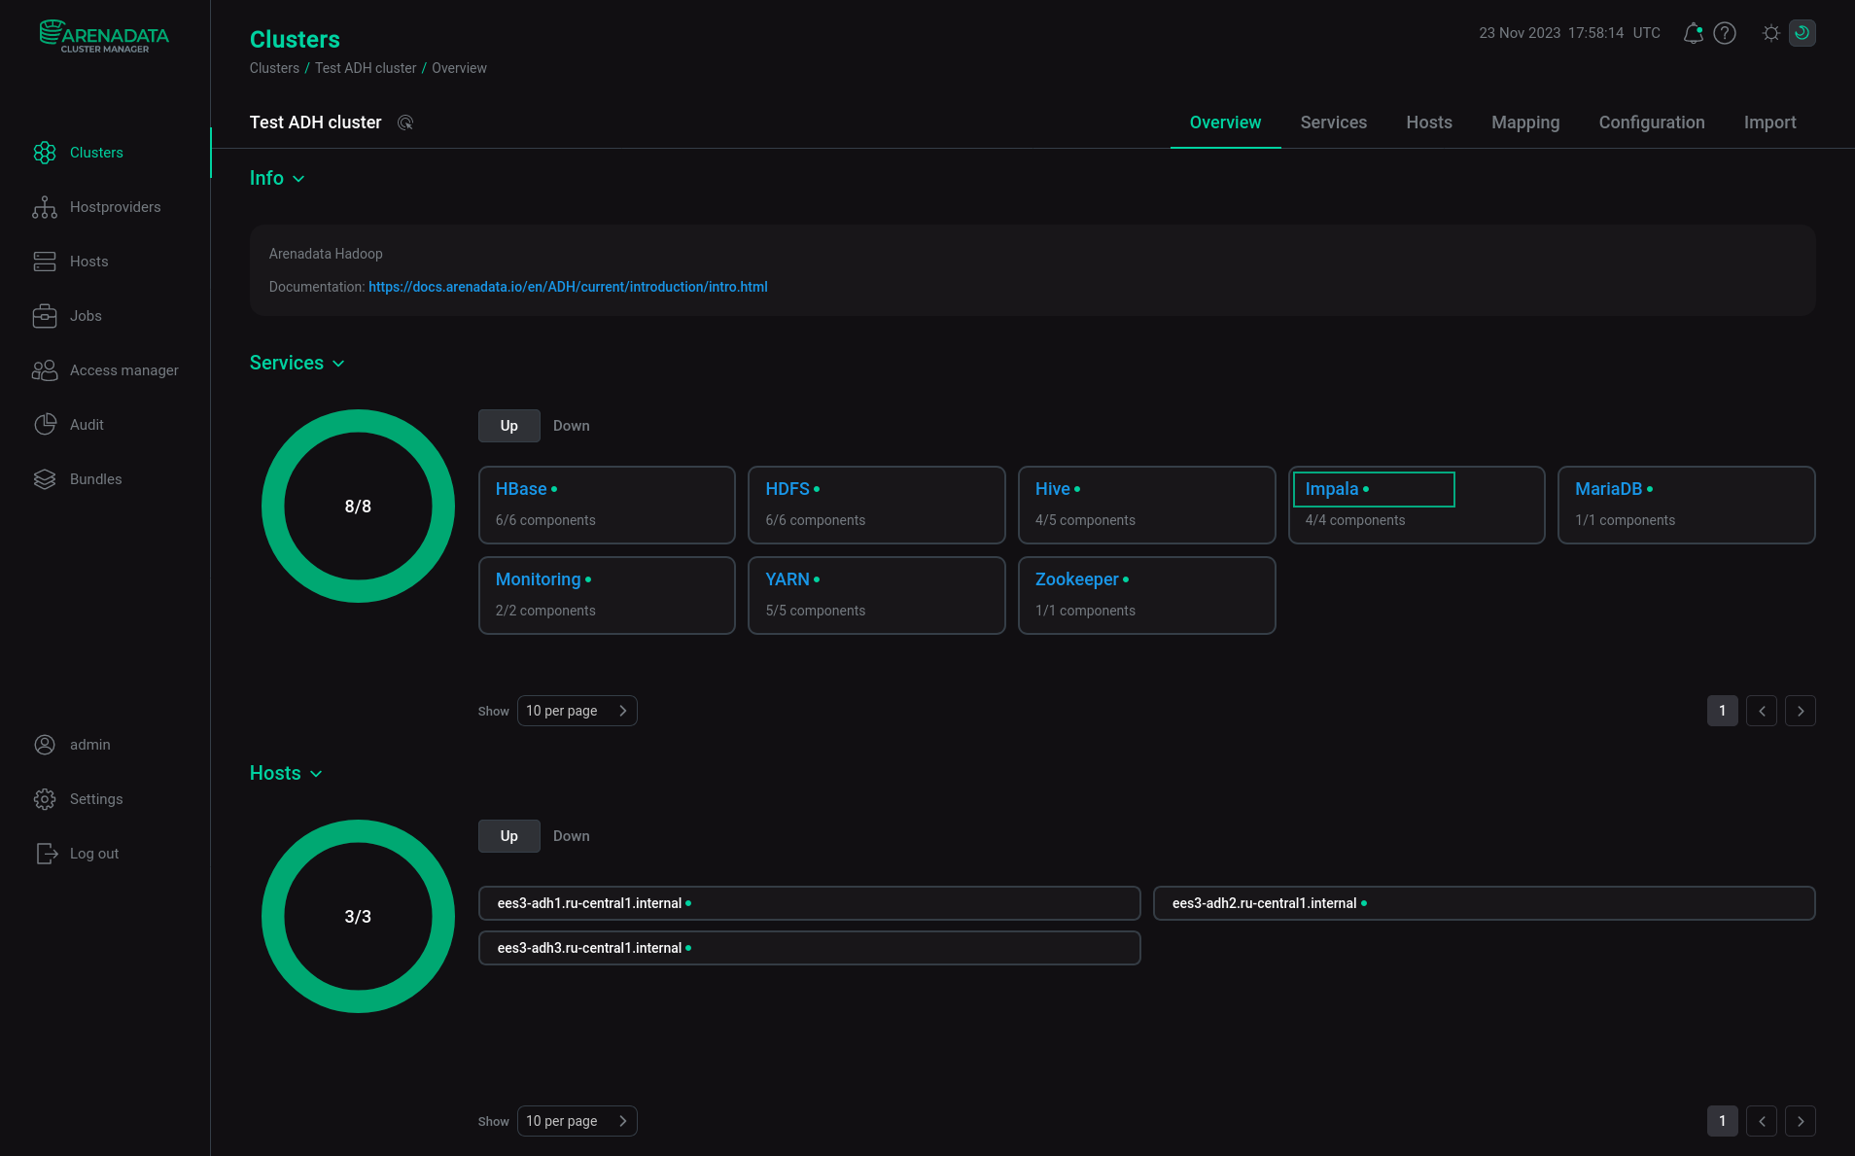Open hosts 10 per page dropdown

pos(577,1121)
